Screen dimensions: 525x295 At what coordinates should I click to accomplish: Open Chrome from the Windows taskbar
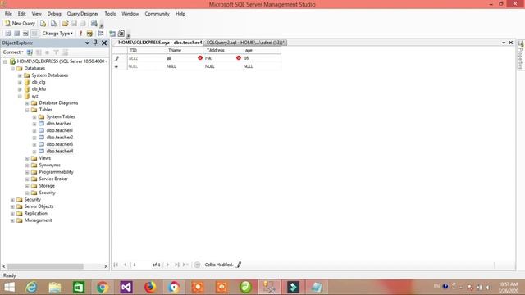click(102, 288)
